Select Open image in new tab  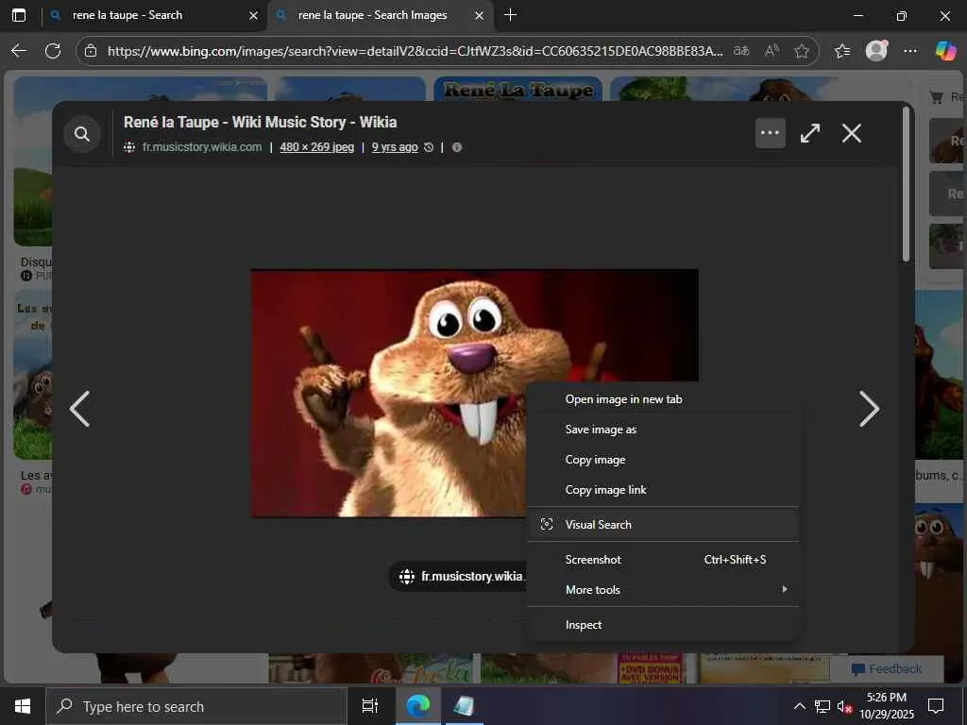pos(623,399)
